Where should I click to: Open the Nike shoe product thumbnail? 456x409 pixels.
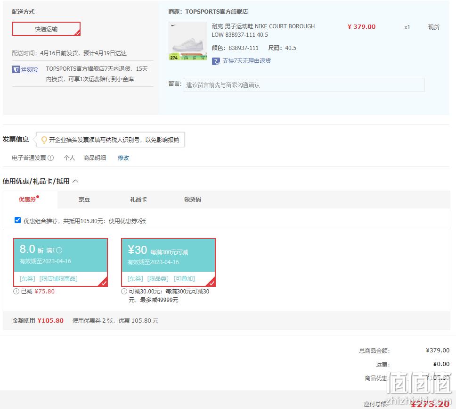(x=188, y=41)
